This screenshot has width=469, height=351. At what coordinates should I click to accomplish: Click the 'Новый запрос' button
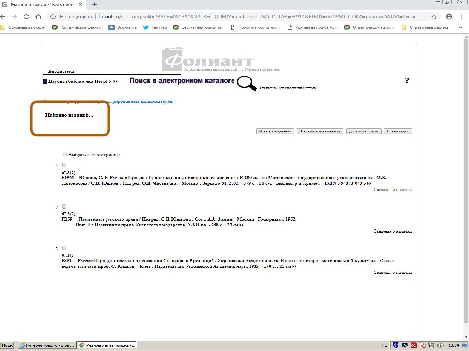point(398,131)
